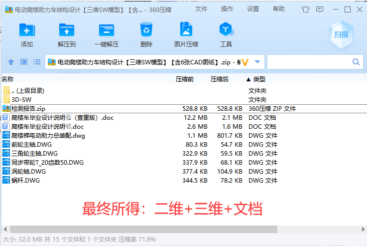Click inside the search input field

tap(309, 62)
